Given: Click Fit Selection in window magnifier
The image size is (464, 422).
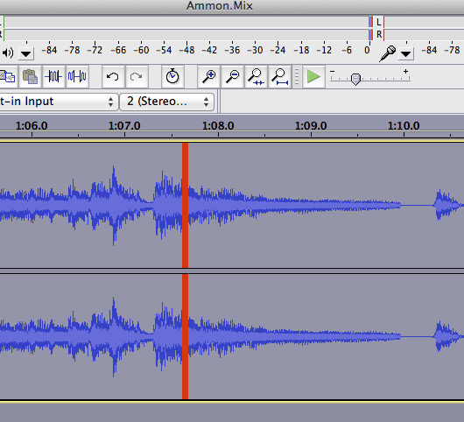Looking at the screenshot, I should tap(256, 77).
